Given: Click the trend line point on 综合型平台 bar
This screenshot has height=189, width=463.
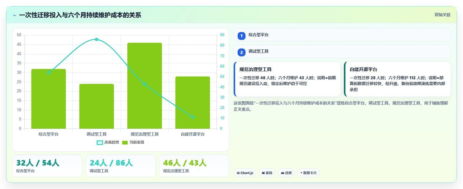Looking at the screenshot, I should coord(49,73).
